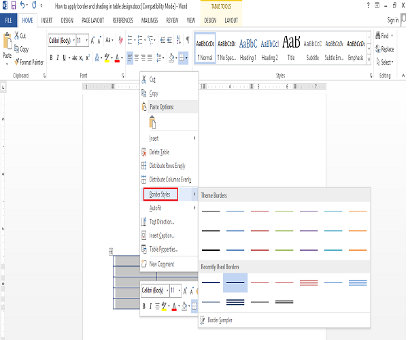Click the Sign in link
The image size is (408, 340).
[x=392, y=20]
